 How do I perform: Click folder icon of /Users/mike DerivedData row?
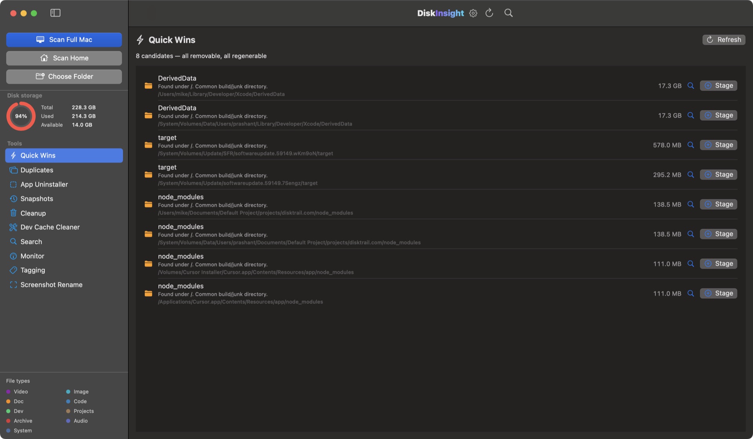click(148, 85)
